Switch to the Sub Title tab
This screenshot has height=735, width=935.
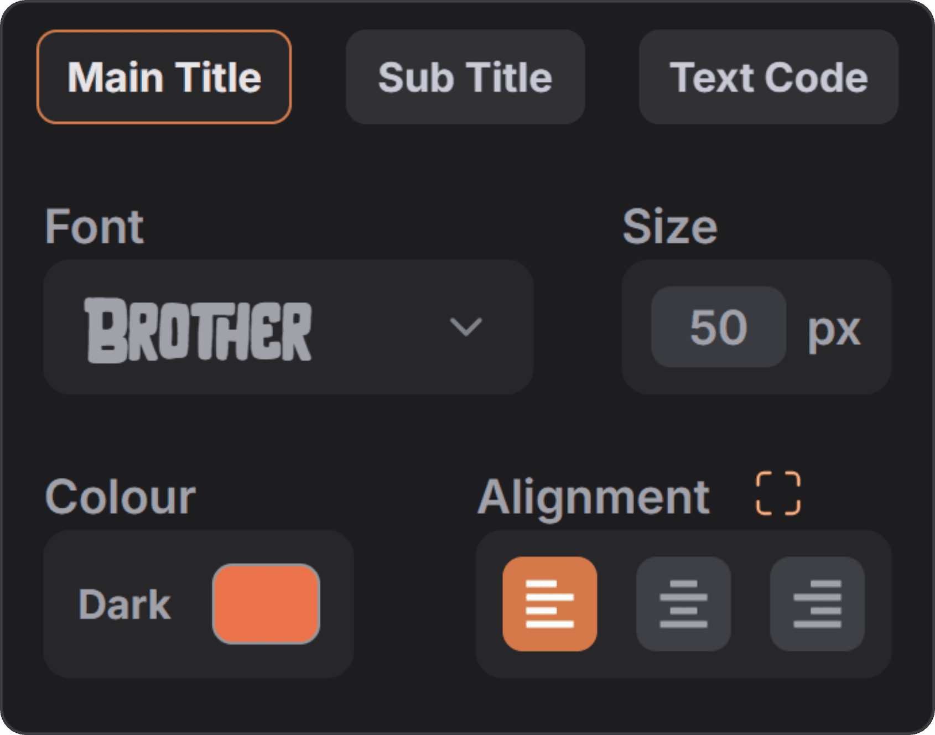[x=465, y=77]
